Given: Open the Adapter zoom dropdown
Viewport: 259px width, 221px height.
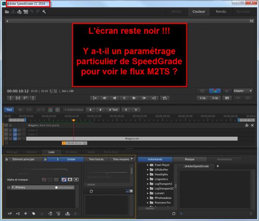Looking at the screenshot, I should (243, 91).
